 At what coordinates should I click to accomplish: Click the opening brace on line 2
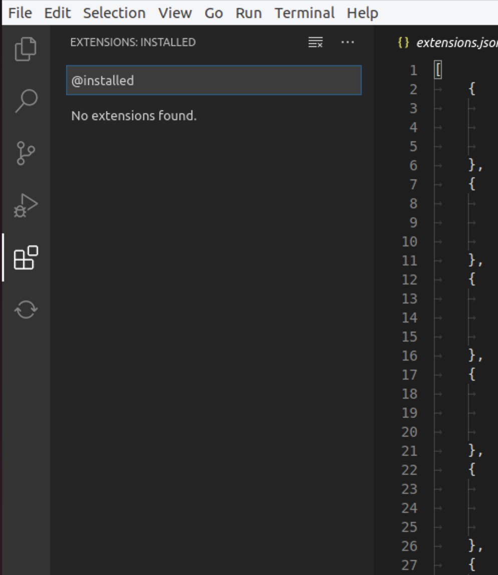472,89
